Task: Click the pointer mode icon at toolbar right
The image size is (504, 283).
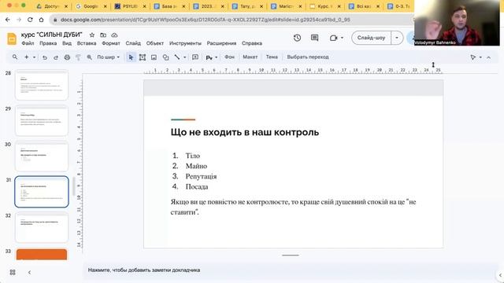Action: (x=472, y=57)
